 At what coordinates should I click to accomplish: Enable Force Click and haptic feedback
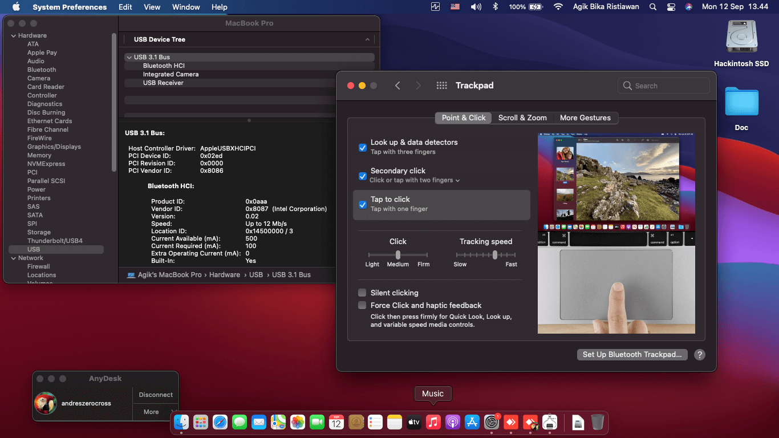coord(362,305)
